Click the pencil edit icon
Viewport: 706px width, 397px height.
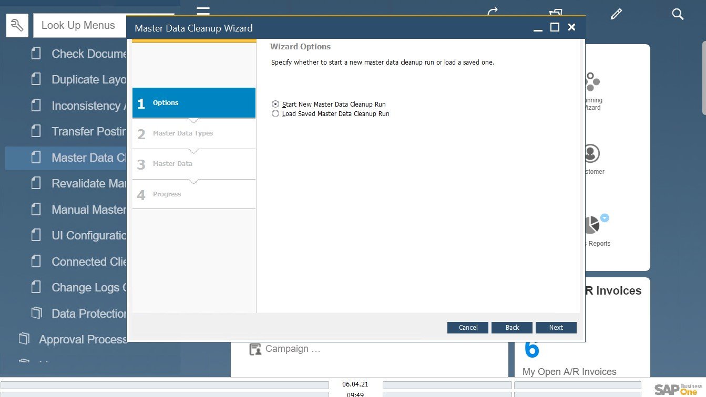(x=616, y=14)
